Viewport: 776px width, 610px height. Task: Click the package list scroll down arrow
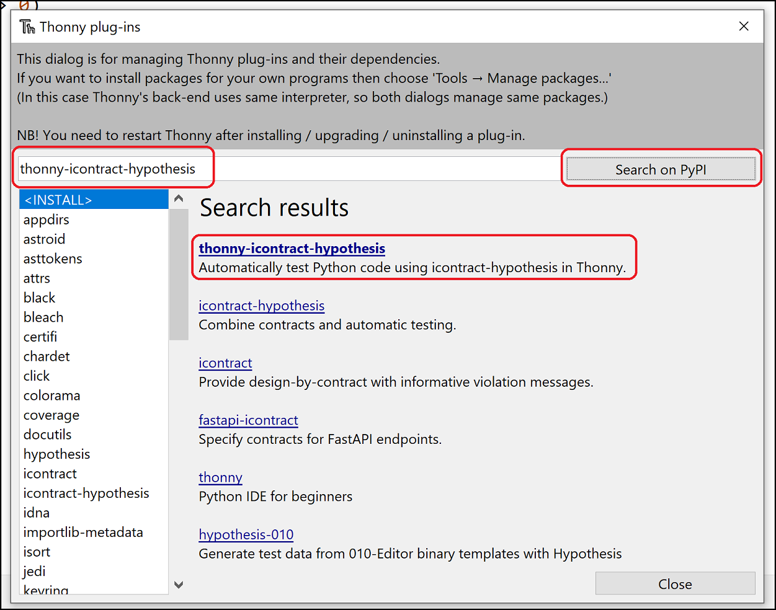[x=179, y=585]
